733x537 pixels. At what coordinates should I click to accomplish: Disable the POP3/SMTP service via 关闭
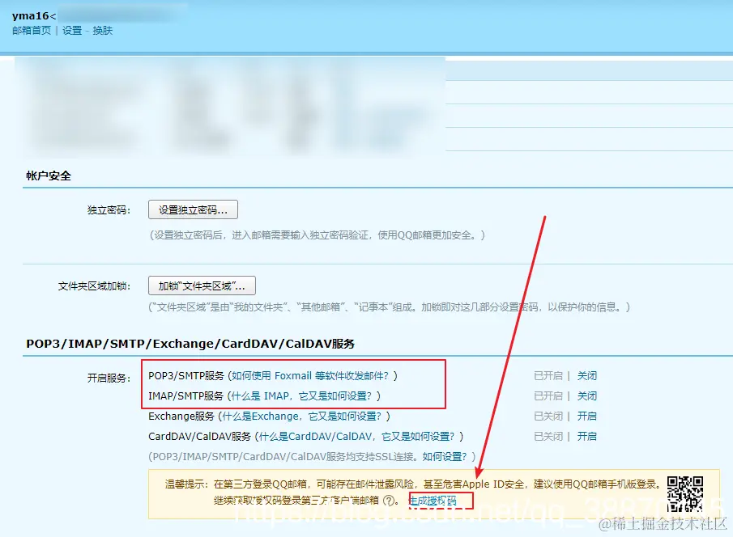[587, 375]
